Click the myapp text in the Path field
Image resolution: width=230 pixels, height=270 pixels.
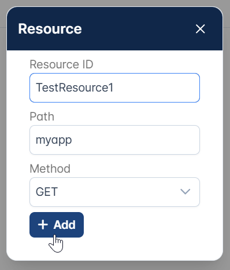tap(54, 140)
